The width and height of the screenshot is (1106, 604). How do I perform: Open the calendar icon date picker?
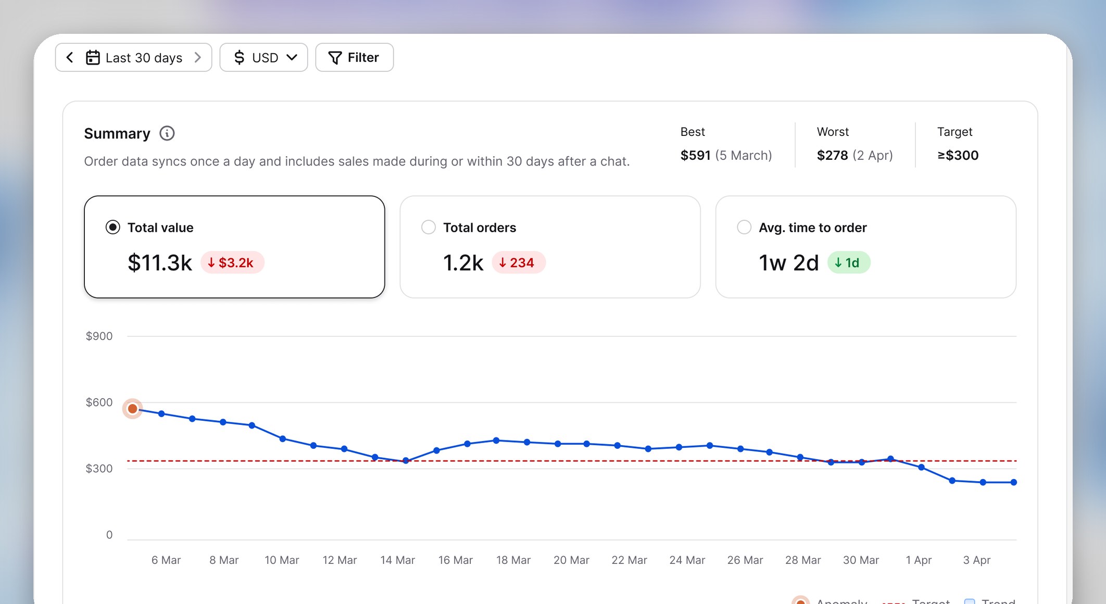coord(93,57)
